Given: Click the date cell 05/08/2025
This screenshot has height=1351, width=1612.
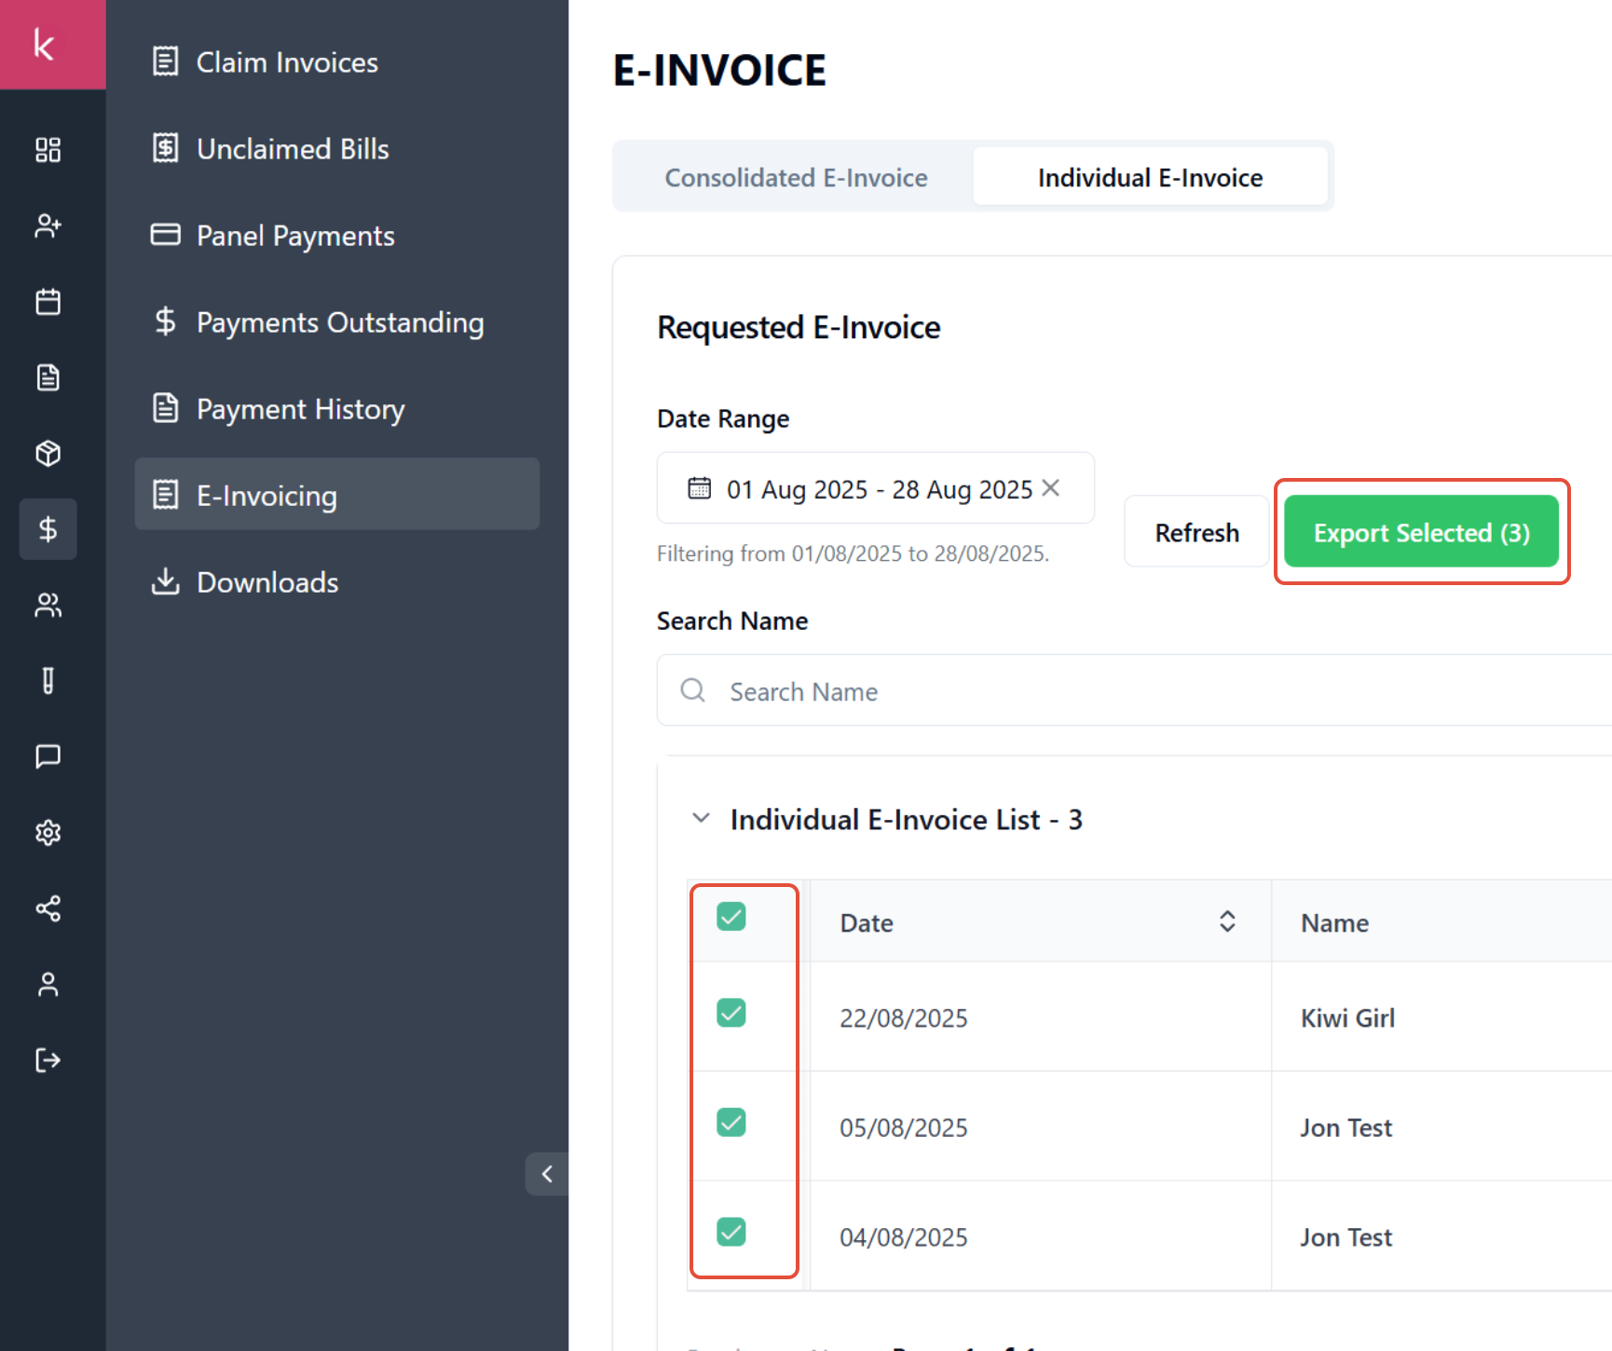Looking at the screenshot, I should pos(903,1127).
